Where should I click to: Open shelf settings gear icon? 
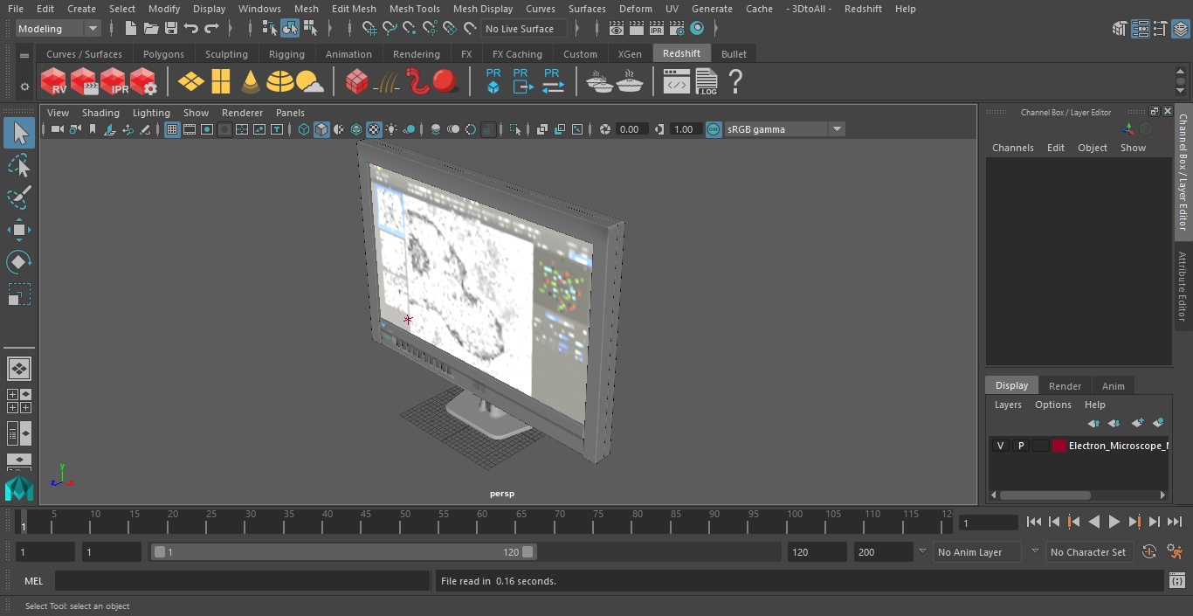[x=24, y=87]
